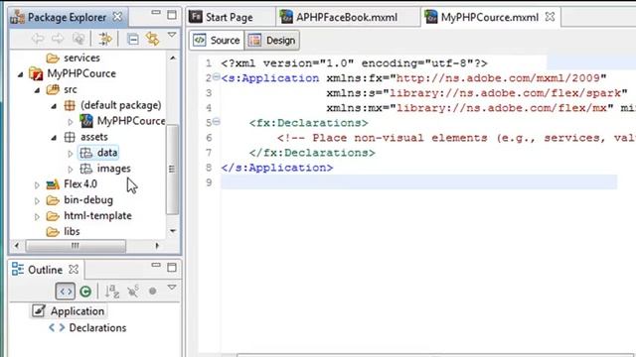636x357 pixels.
Task: Collapse the MyPHPCource project node
Action: point(20,74)
